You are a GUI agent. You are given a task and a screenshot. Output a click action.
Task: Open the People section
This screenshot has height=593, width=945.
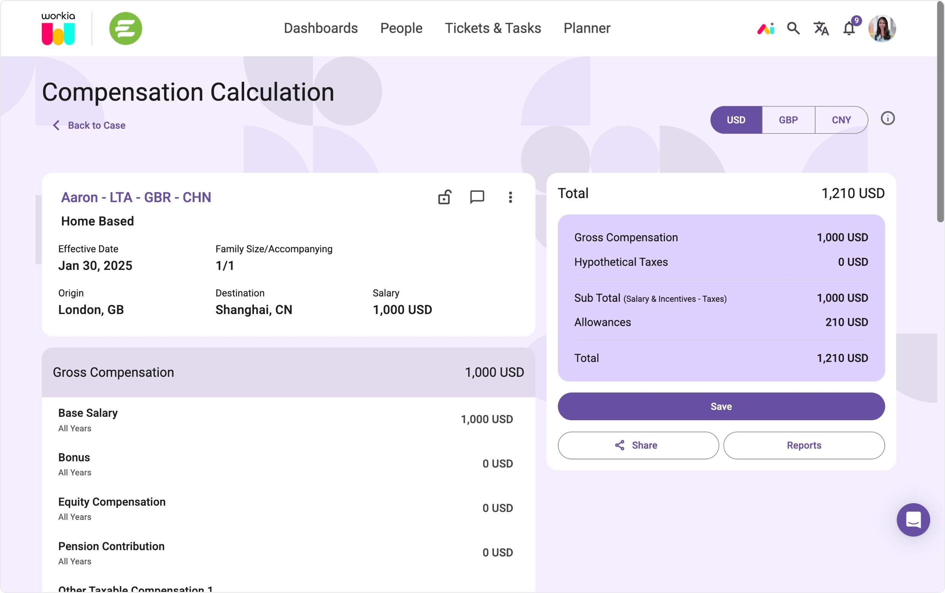pos(401,28)
